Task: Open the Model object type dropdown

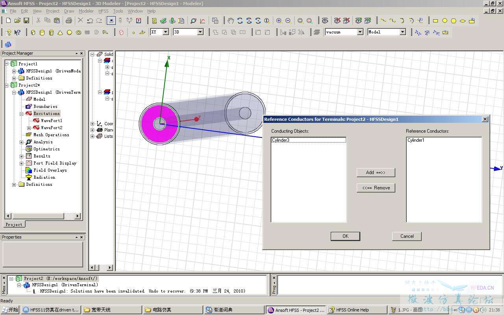Action: tap(402, 32)
